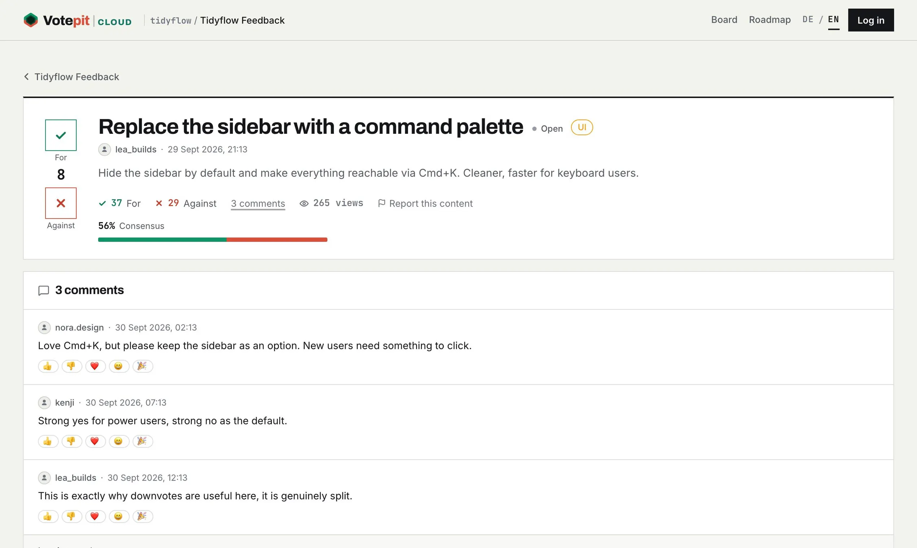Image resolution: width=917 pixels, height=548 pixels.
Task: Click nora.design's avatar icon
Action: (44, 328)
